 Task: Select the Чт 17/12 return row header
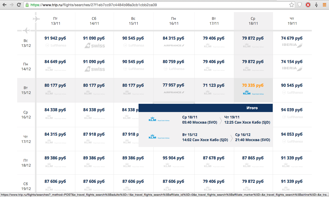pos(26,139)
